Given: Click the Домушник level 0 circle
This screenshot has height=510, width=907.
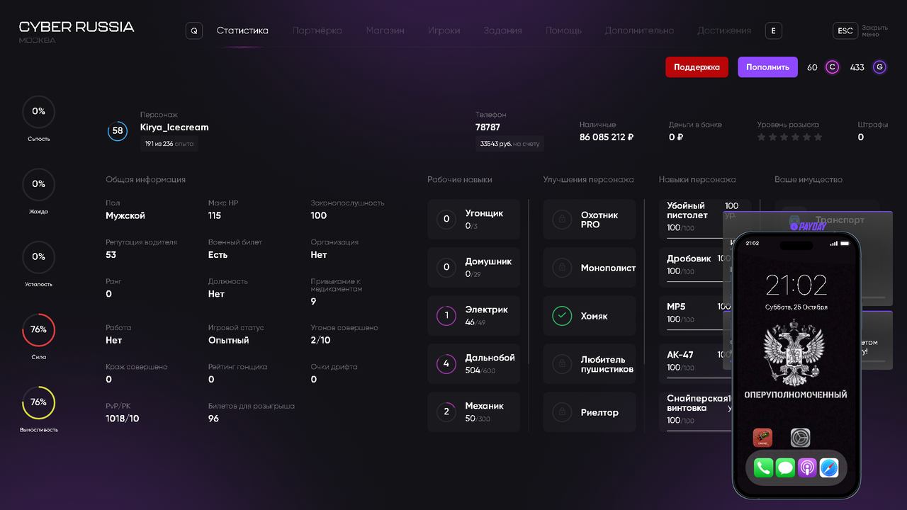Looking at the screenshot, I should click(x=446, y=268).
